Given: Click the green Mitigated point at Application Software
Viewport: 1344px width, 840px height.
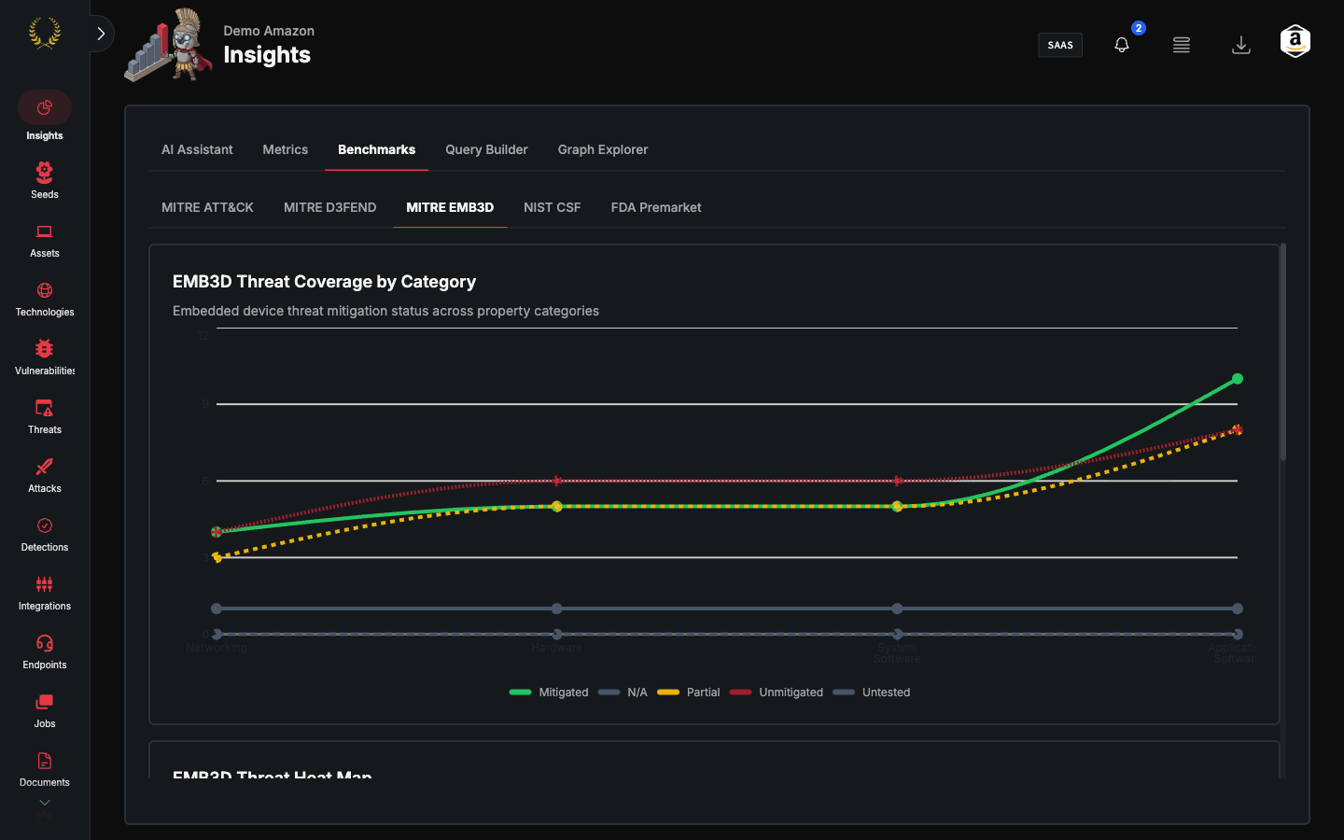Looking at the screenshot, I should click(1238, 379).
